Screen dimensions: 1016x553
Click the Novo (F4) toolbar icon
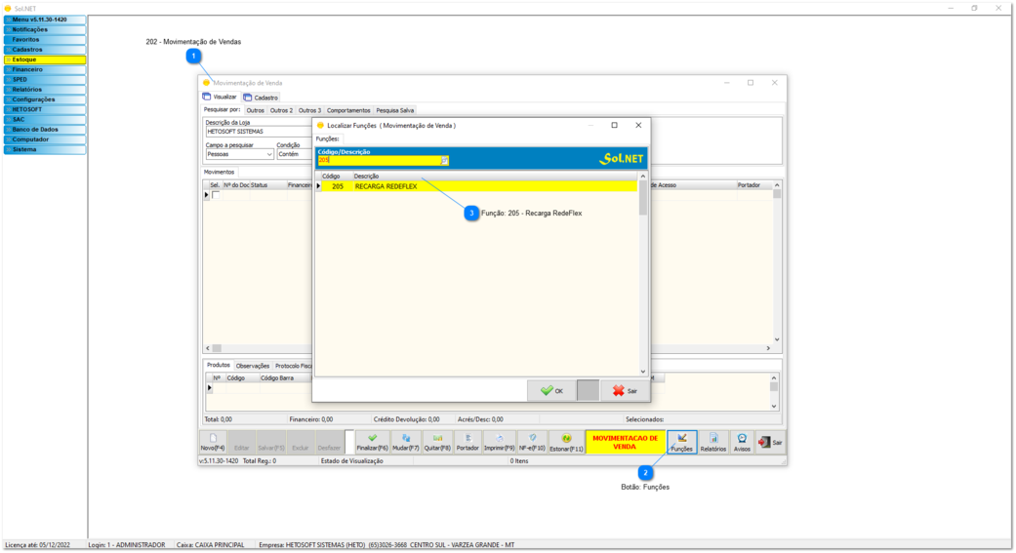(x=213, y=442)
